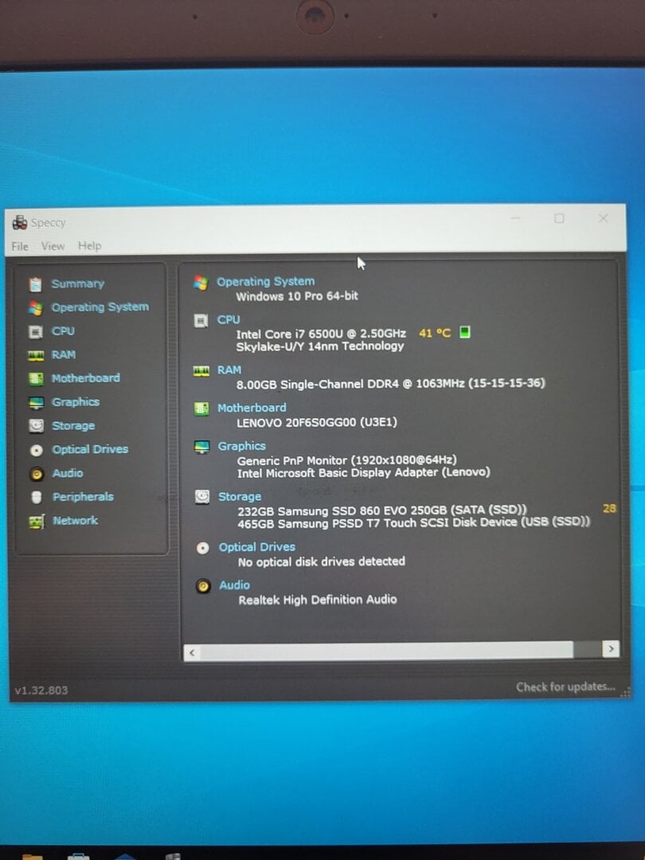Click RAM module icon in summary pane
The width and height of the screenshot is (645, 860).
coord(201,371)
